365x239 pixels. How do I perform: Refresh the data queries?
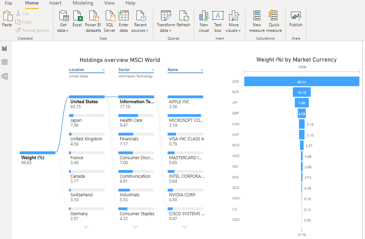[183, 19]
